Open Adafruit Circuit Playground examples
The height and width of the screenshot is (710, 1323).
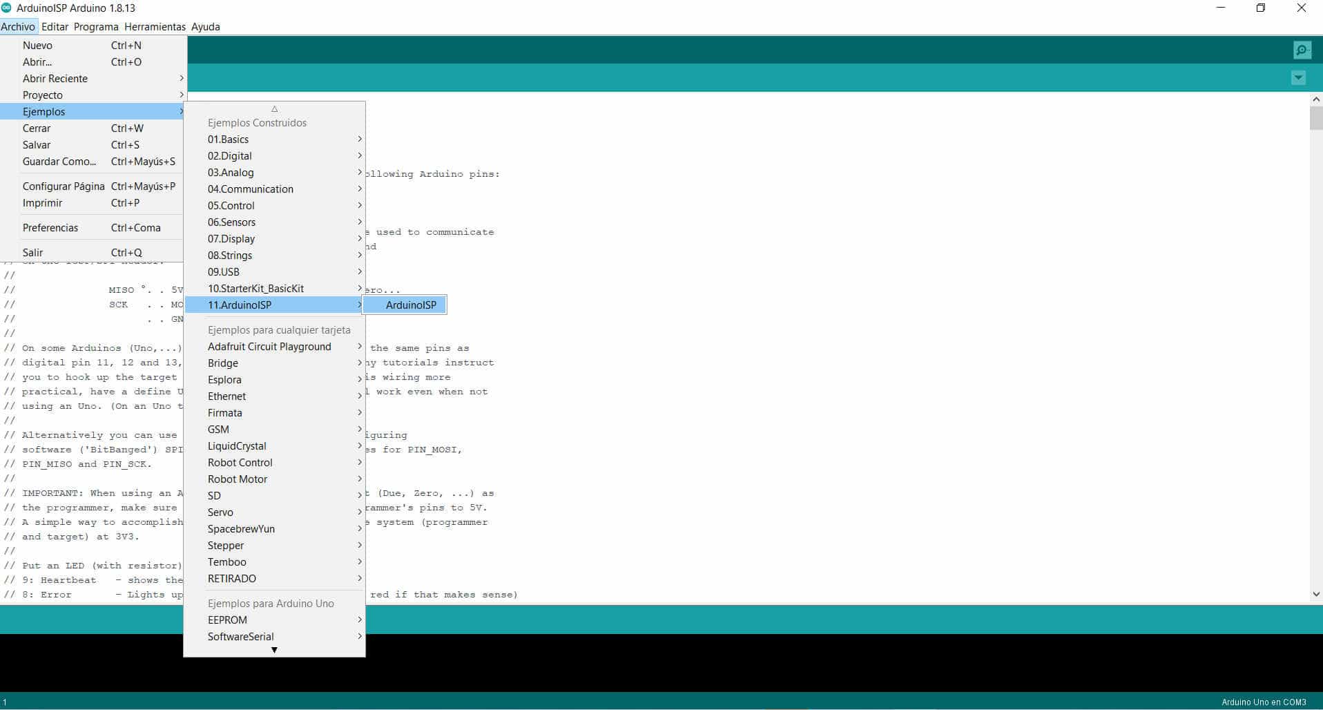click(x=274, y=347)
